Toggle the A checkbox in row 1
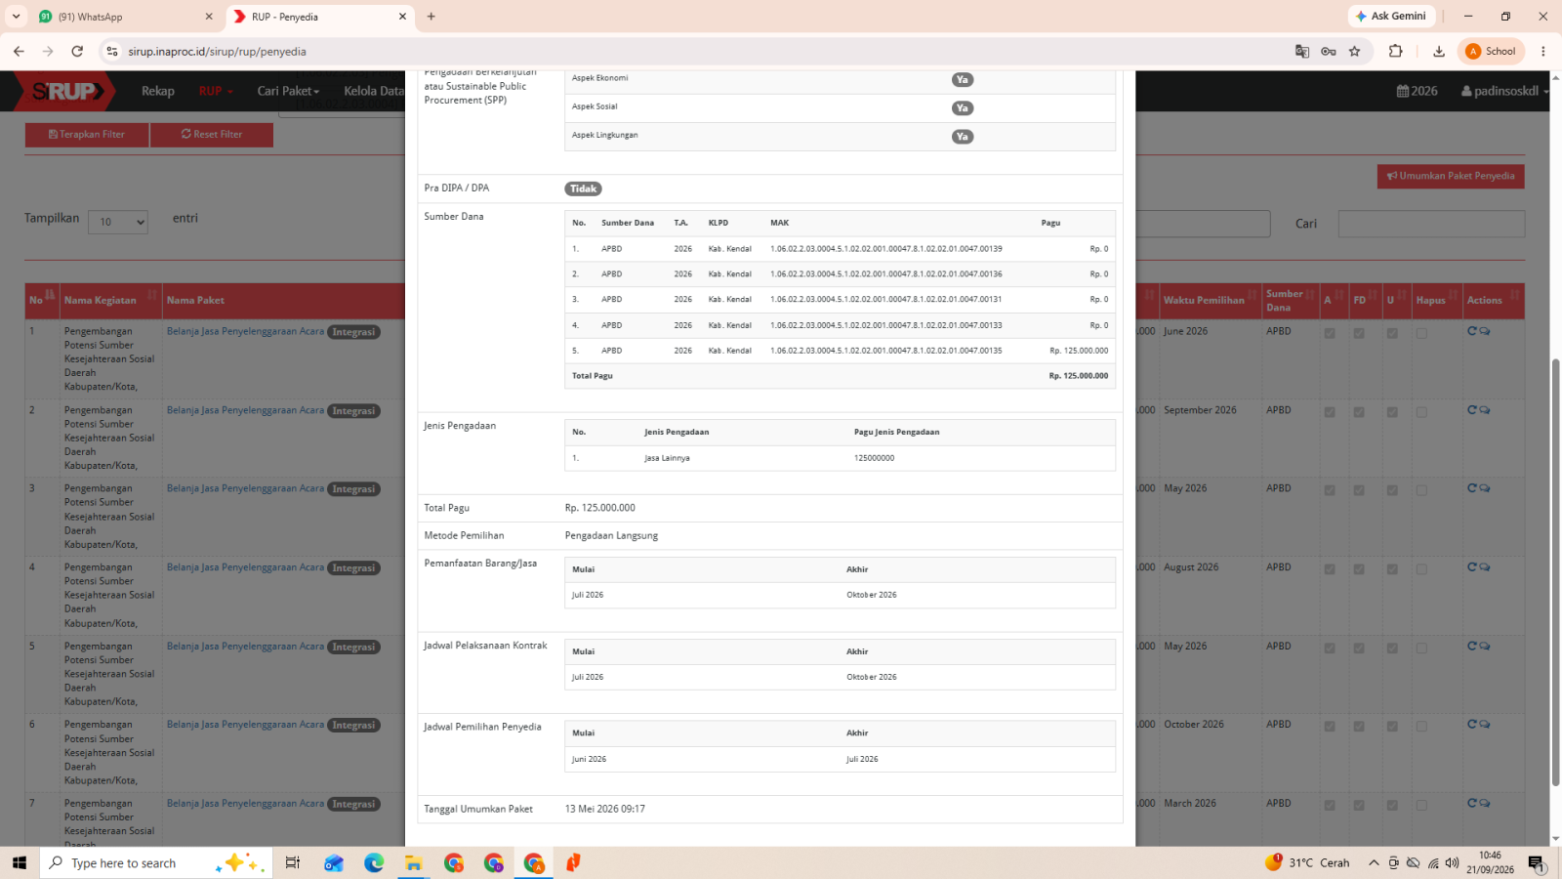Image resolution: width=1562 pixels, height=879 pixels. click(1330, 333)
